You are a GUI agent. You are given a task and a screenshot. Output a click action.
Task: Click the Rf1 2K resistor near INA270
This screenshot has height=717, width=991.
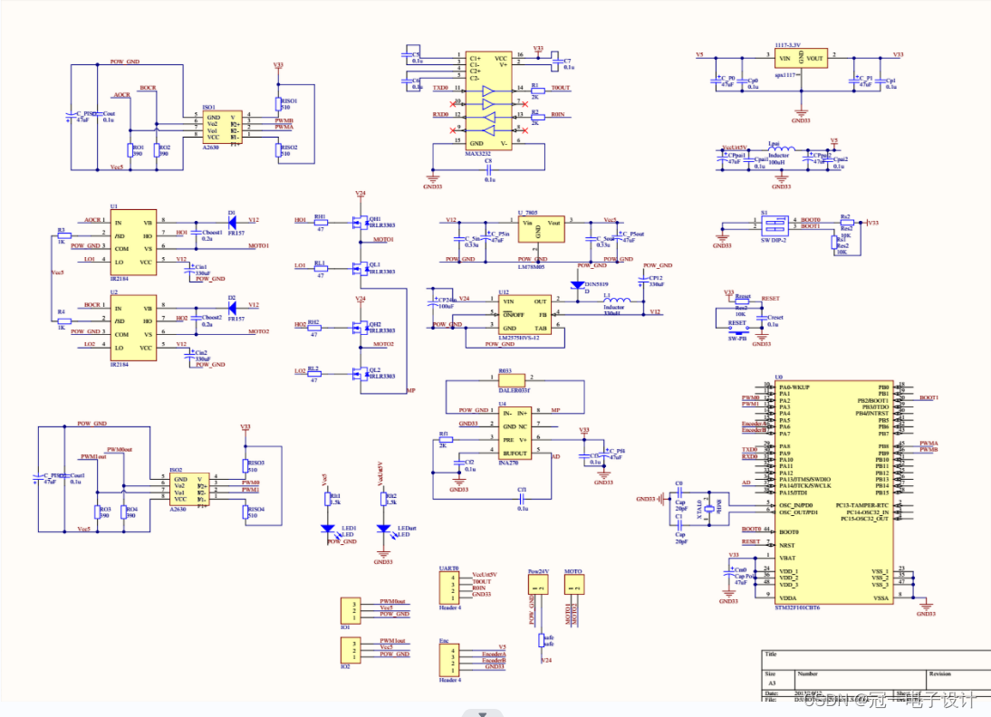(x=446, y=440)
